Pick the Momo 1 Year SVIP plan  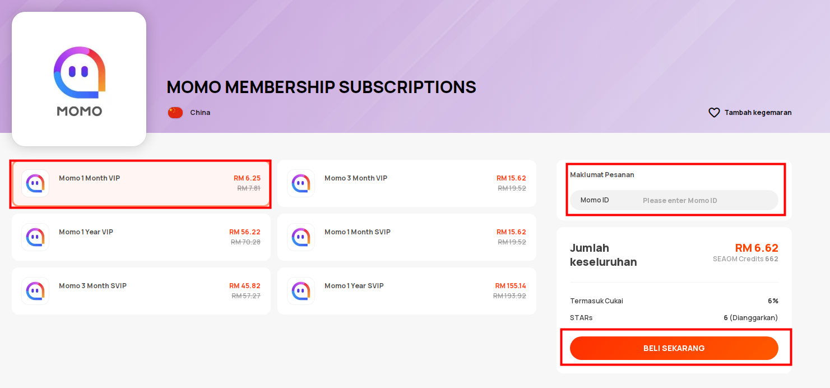click(407, 291)
